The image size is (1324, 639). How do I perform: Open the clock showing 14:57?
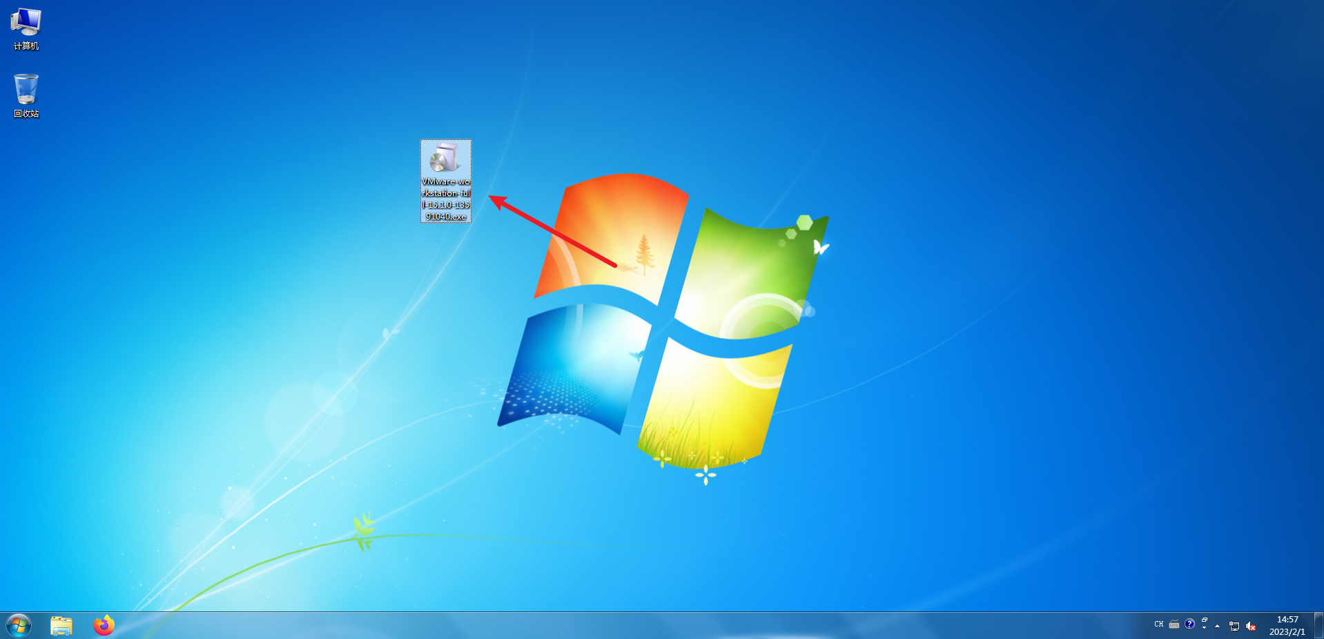coord(1287,626)
